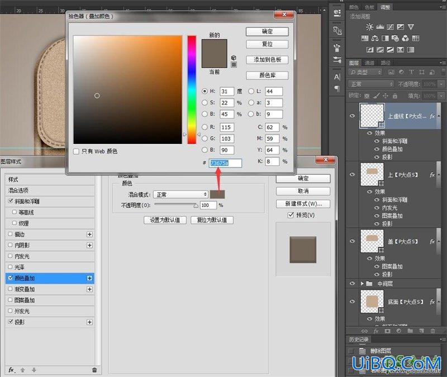The image size is (447, 377).
Task: Add a Channel Mixer adjustment
Action: [x=405, y=38]
